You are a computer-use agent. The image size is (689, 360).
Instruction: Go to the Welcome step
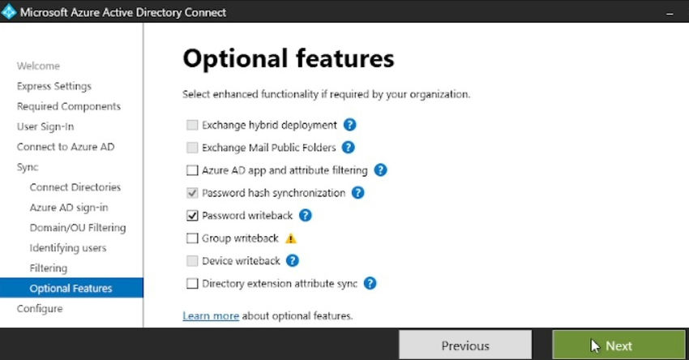click(x=38, y=66)
